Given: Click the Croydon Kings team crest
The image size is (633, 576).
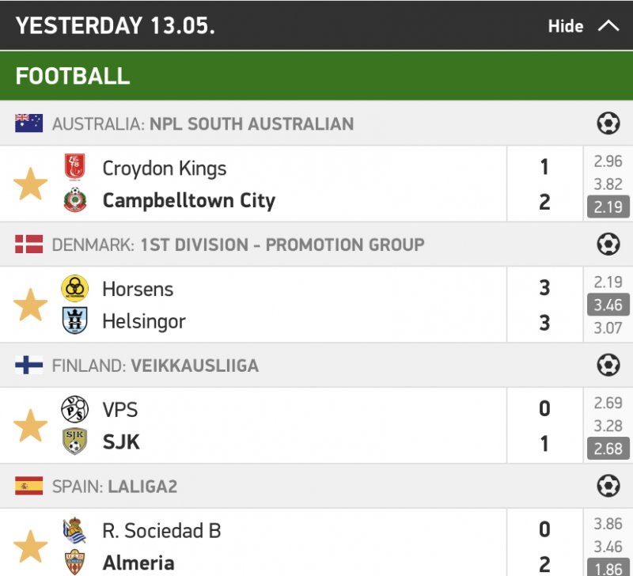Looking at the screenshot, I should click(x=74, y=168).
